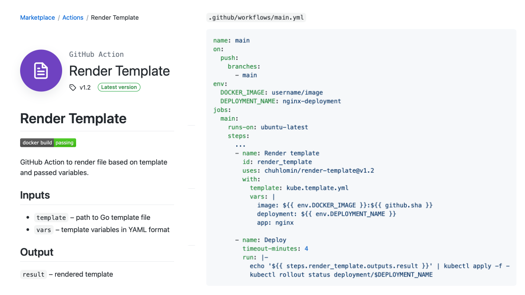Screen dimensions: 525x295
Task: Click the result code chip under Output
Action: click(x=33, y=274)
